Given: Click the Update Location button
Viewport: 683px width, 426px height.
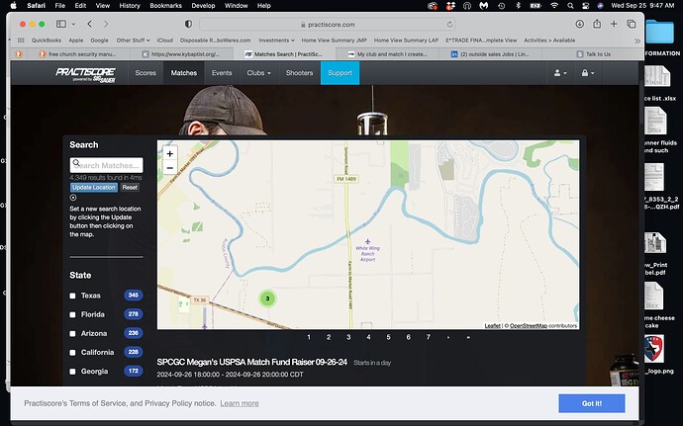Looking at the screenshot, I should (x=94, y=187).
